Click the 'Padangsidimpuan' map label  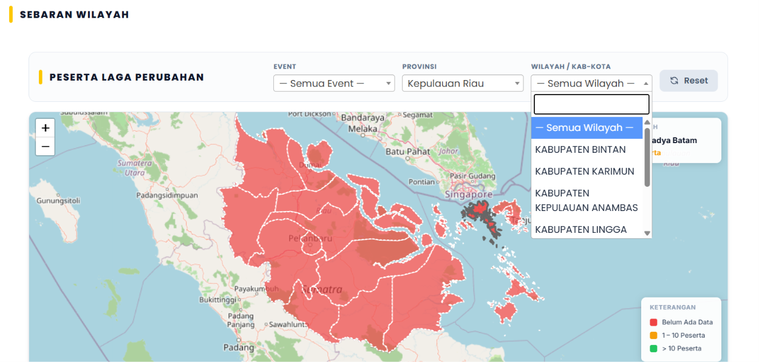click(x=167, y=195)
